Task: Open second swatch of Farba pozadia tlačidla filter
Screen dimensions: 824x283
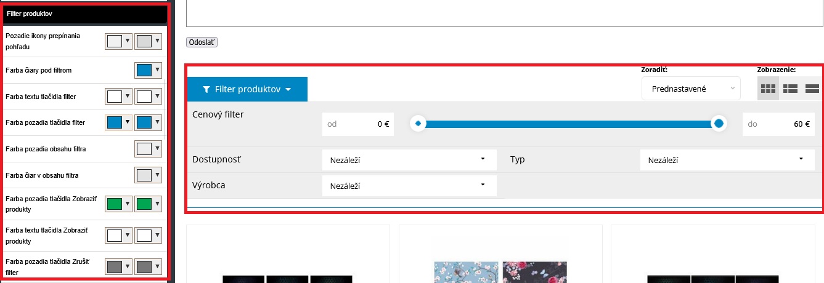Action: [x=148, y=122]
